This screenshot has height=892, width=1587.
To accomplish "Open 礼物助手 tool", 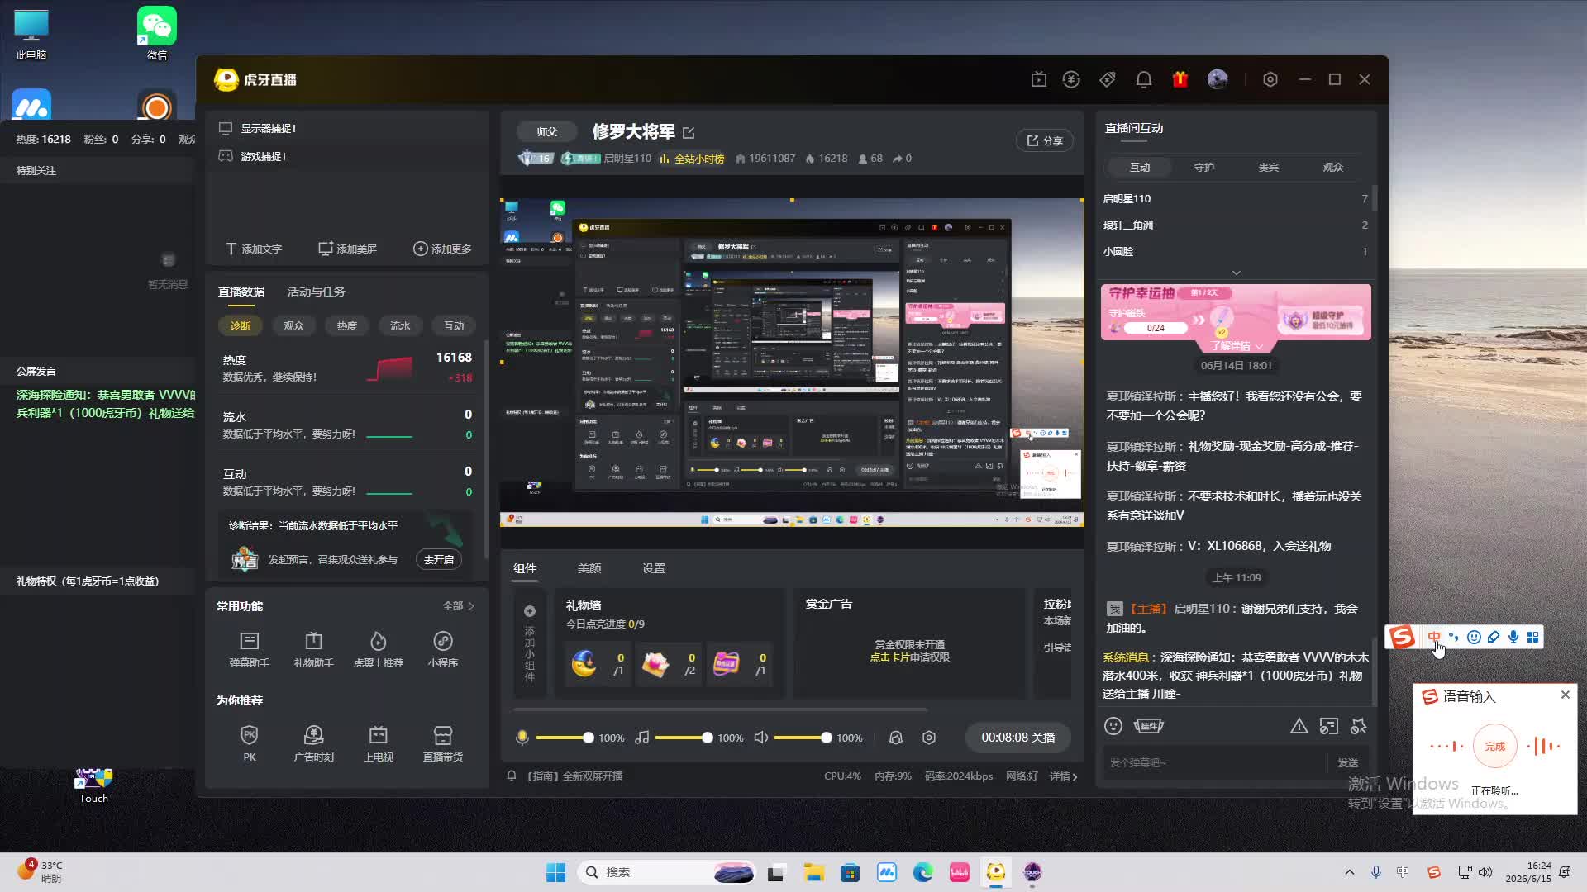I will coord(313,649).
